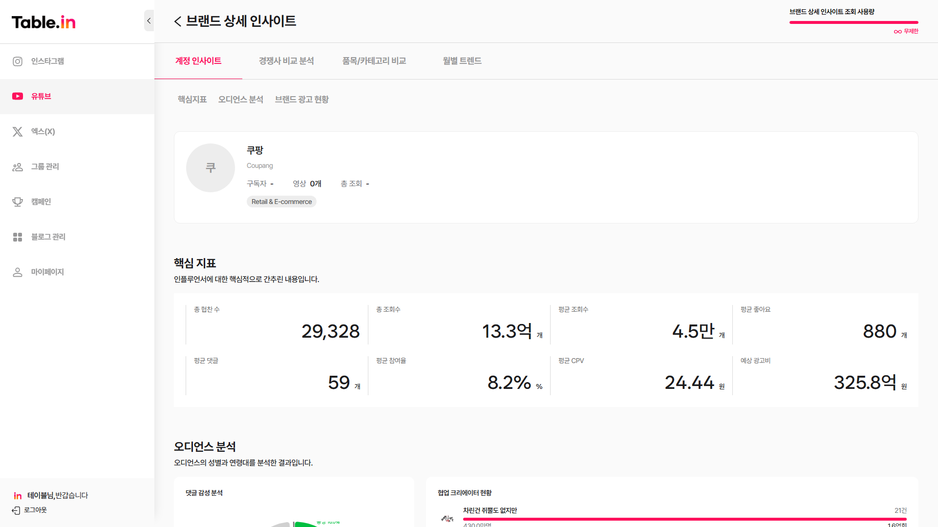The height and width of the screenshot is (527, 938).
Task: Click the Table.in logo
Action: point(43,22)
